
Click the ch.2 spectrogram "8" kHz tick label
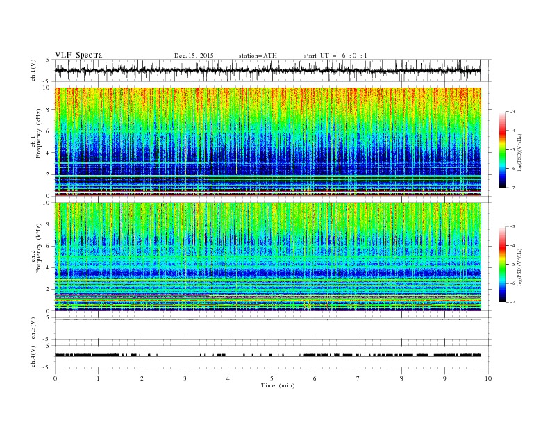pos(49,224)
